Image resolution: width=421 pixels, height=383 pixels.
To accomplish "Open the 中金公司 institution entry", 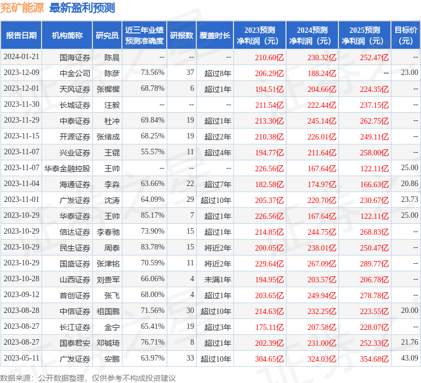I will (x=75, y=73).
